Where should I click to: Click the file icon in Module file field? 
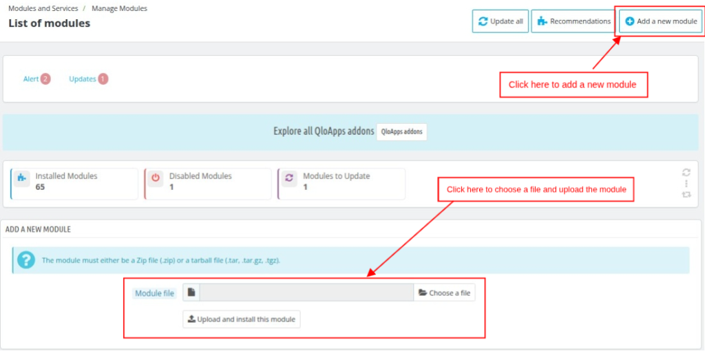pos(191,292)
